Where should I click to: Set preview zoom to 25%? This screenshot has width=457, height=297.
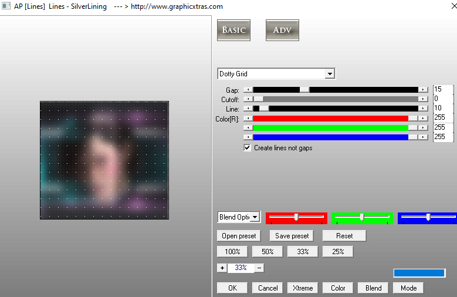point(338,251)
